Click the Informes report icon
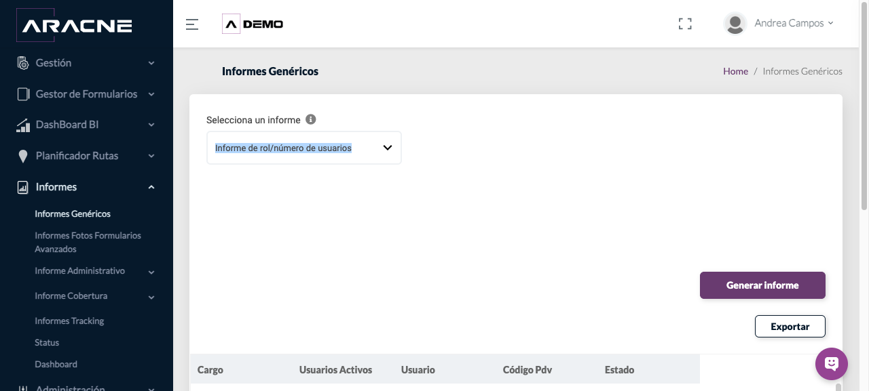The height and width of the screenshot is (391, 869). 23,187
